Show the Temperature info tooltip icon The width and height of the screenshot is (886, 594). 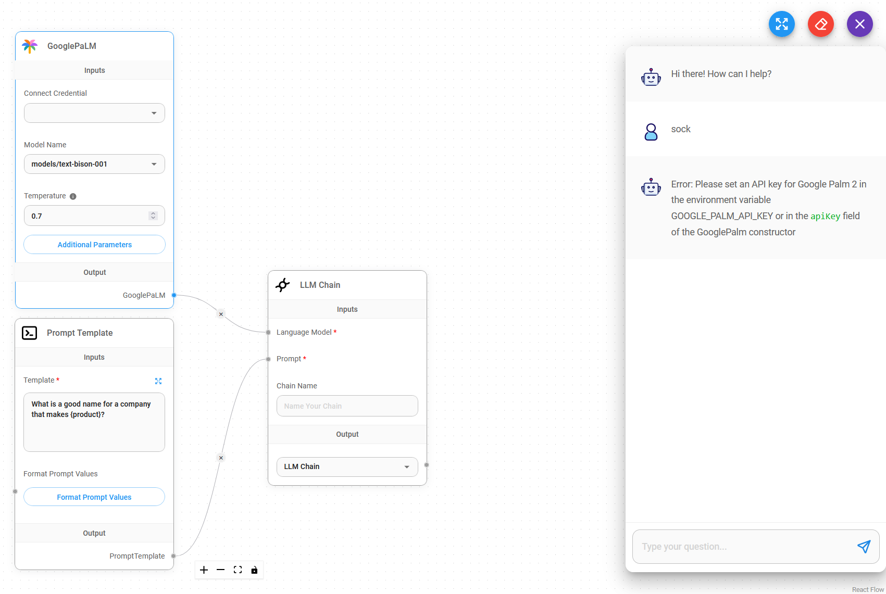73,196
